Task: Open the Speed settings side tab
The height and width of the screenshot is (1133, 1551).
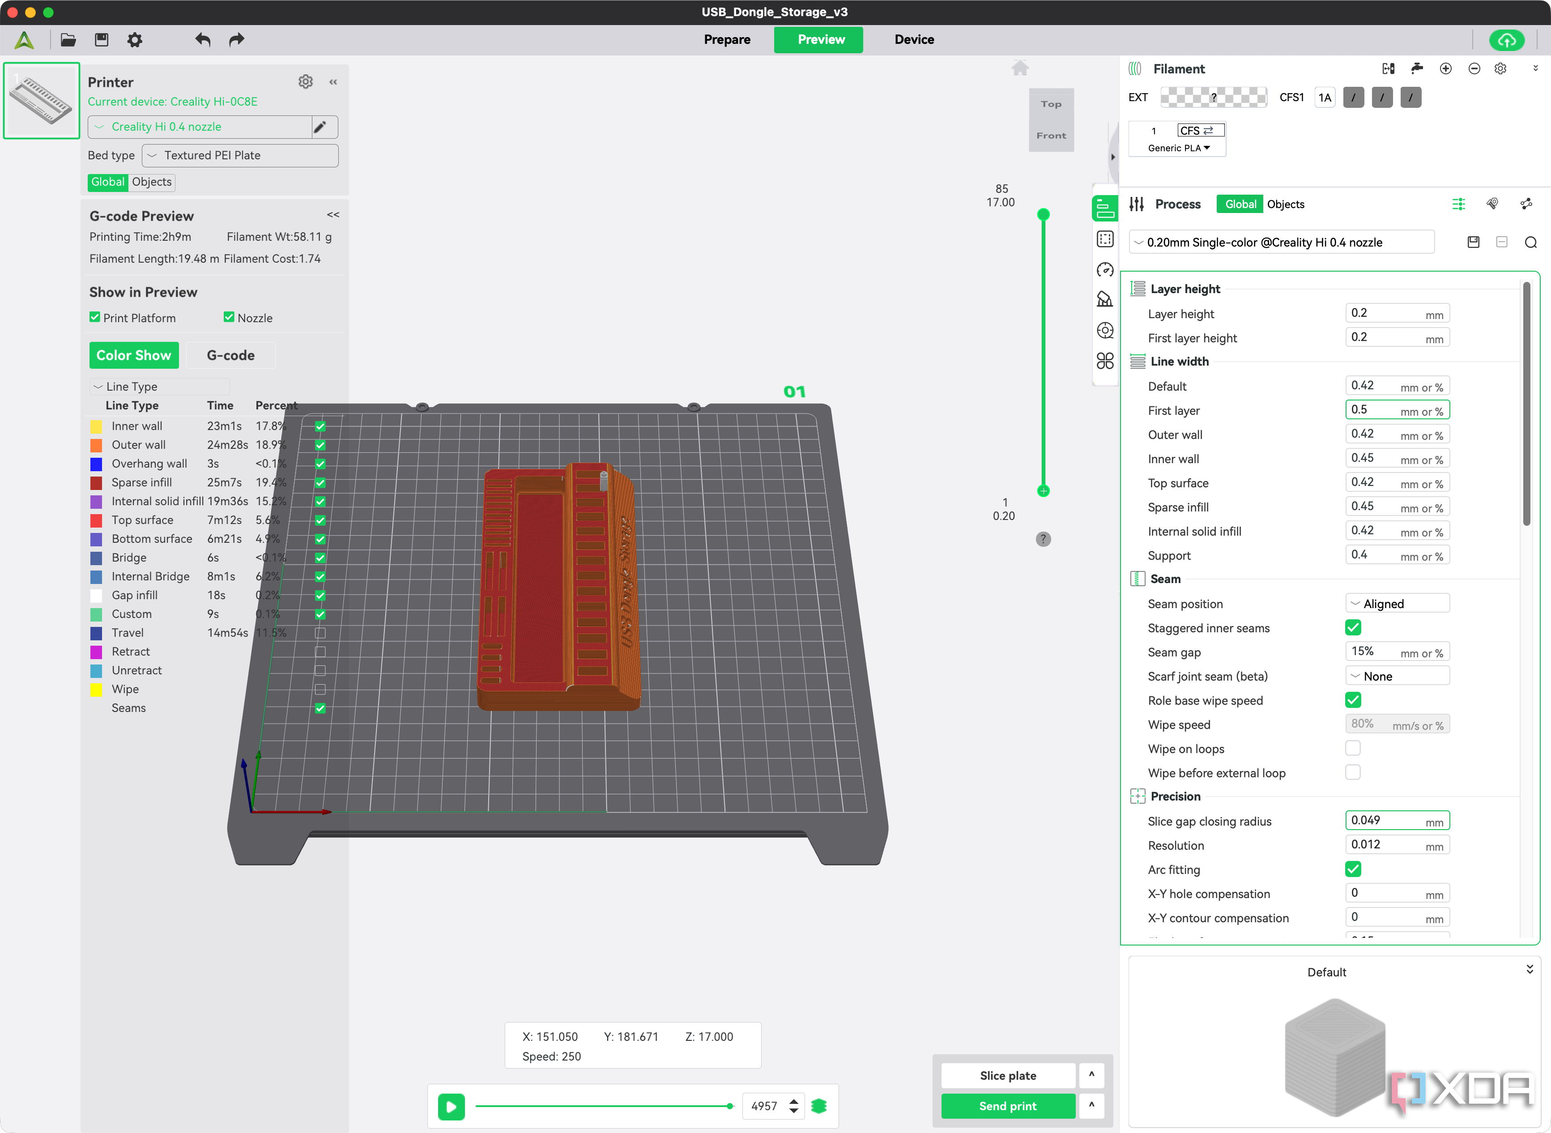Action: [1105, 269]
